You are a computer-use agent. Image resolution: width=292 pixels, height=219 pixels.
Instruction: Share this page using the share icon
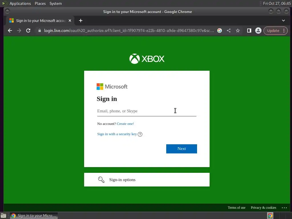[229, 31]
